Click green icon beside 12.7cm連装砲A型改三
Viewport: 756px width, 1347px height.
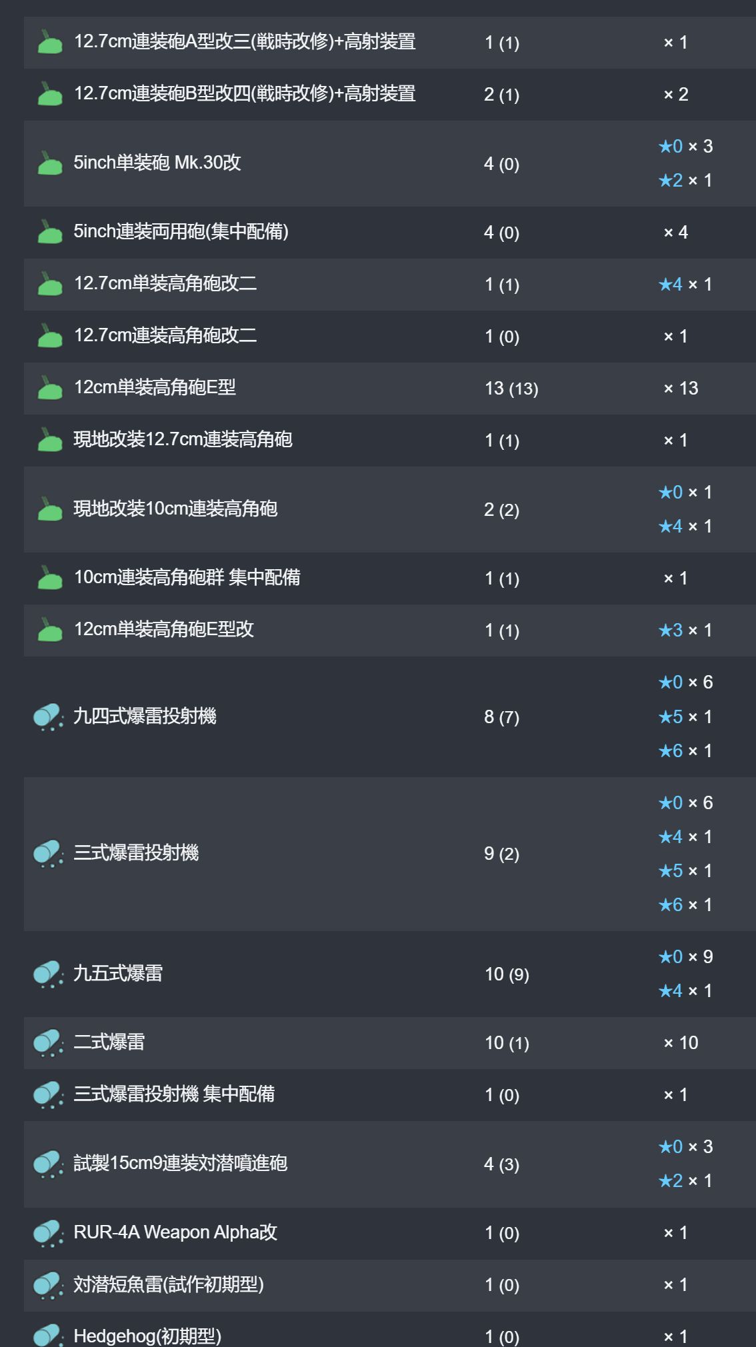(x=49, y=42)
